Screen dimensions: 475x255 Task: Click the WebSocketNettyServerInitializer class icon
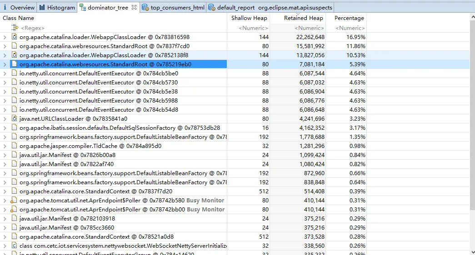point(14,245)
